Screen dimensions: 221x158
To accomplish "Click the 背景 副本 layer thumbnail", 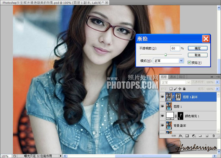I will pyautogui.click(x=169, y=125).
